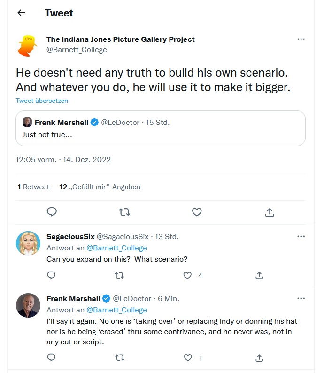Open more options on SagaciousSix reply
Screen dimensions: 324x373
click(301, 236)
